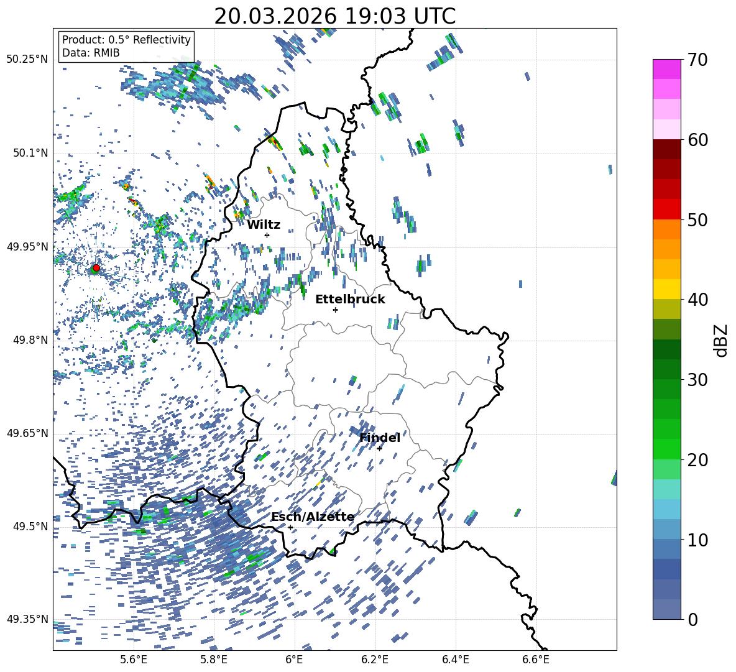Pick the bright green colorbar swatch above 20

666,449
